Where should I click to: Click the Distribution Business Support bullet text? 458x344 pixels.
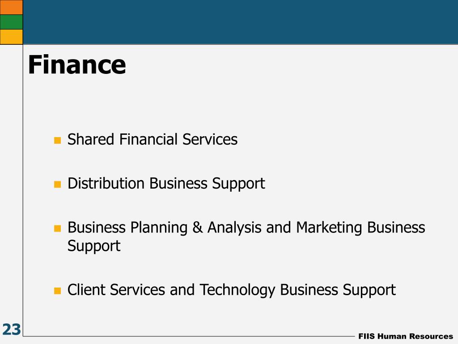click(166, 184)
